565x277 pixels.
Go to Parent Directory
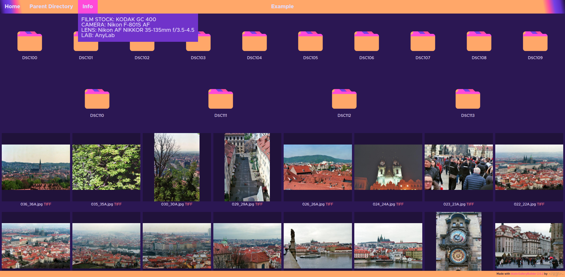click(51, 6)
